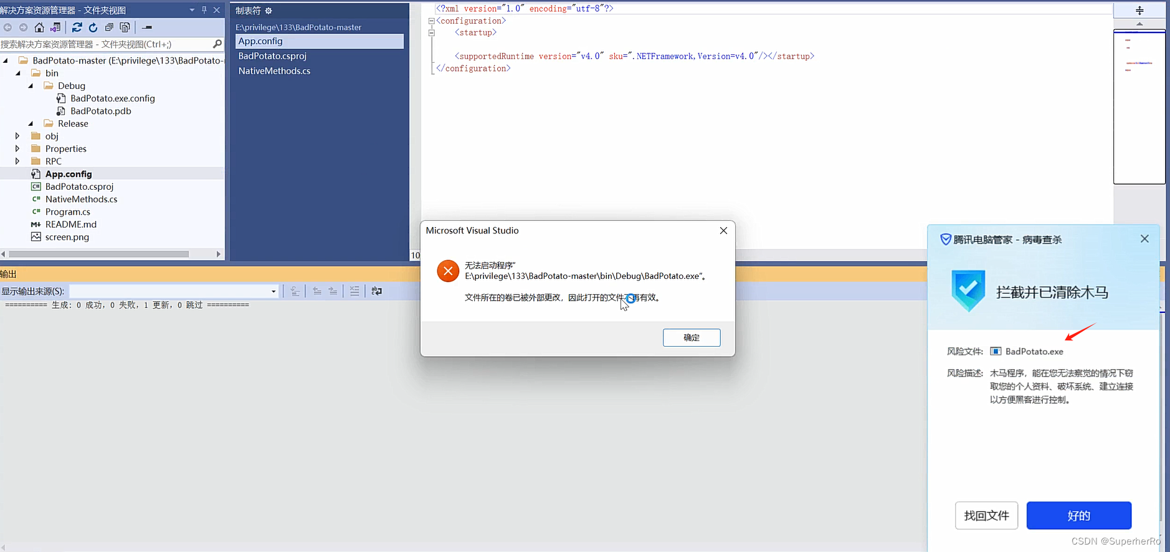Viewport: 1170px width, 552px height.
Task: Select App.config in Solution Explorer tree
Action: click(69, 174)
